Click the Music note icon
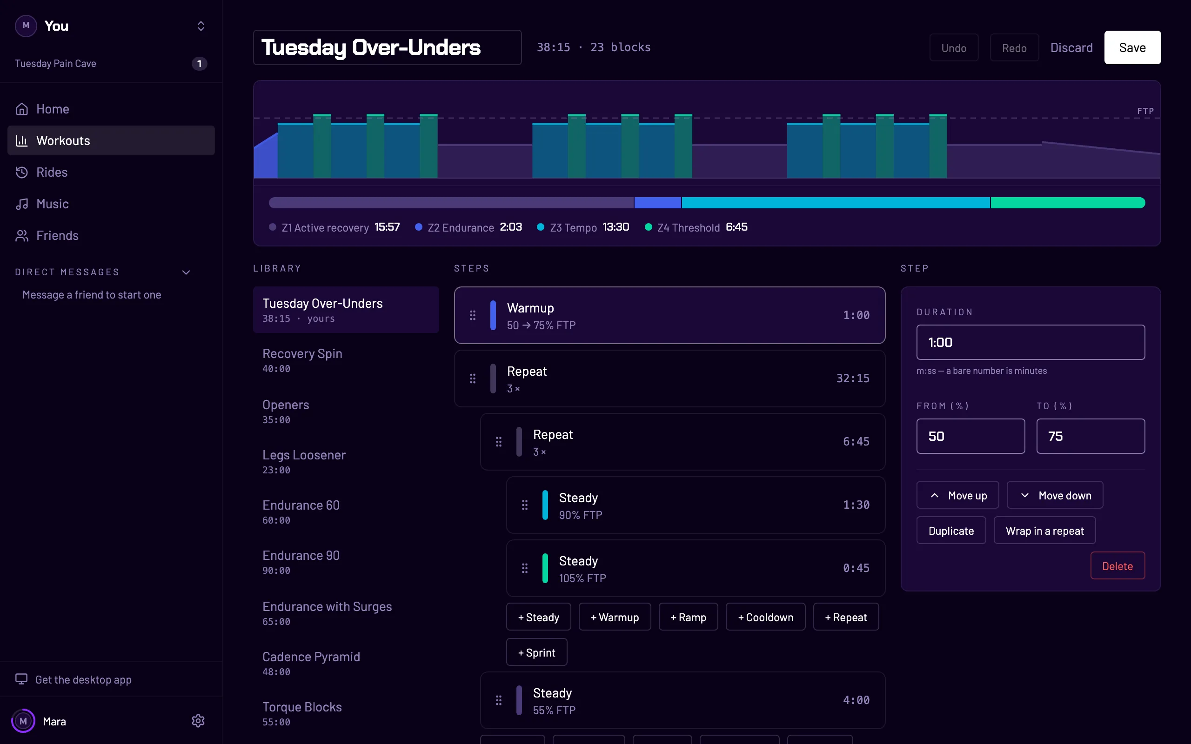 22,204
